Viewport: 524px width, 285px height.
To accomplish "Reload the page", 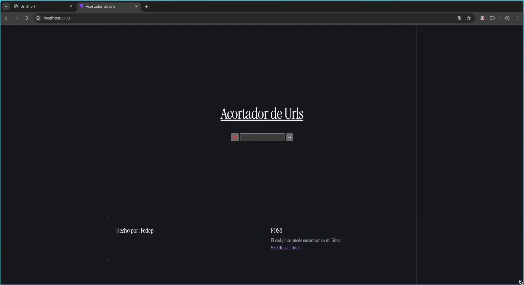I will pyautogui.click(x=26, y=18).
